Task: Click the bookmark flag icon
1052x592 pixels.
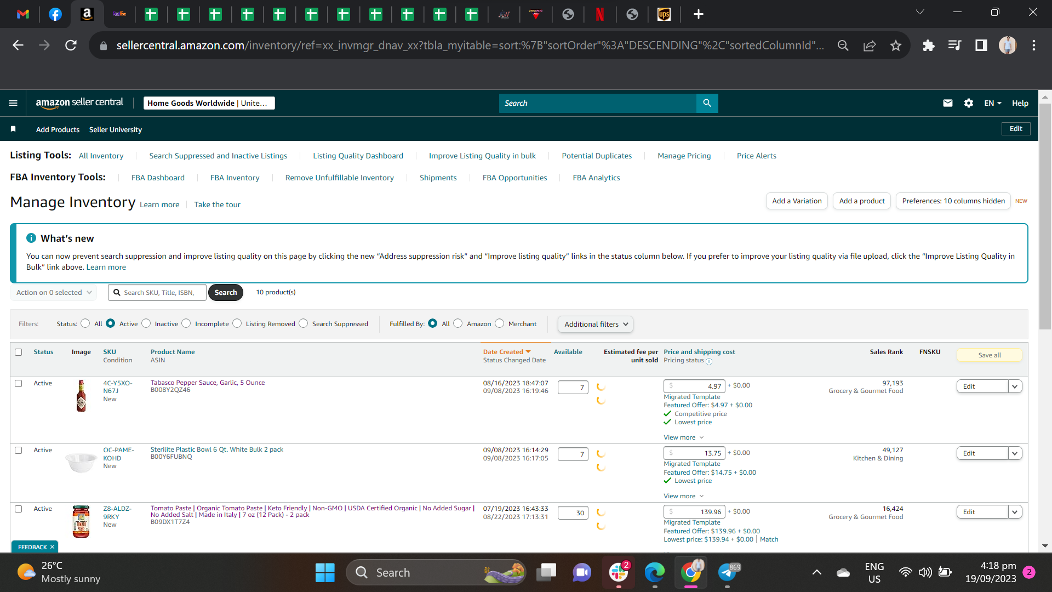Action: 13,129
